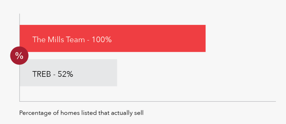Click the right end of the red bar
Viewport: 286px width, 124px height.
pyautogui.click(x=204, y=38)
